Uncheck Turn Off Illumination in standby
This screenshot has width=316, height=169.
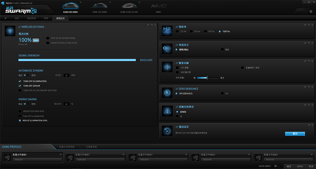[20, 81]
